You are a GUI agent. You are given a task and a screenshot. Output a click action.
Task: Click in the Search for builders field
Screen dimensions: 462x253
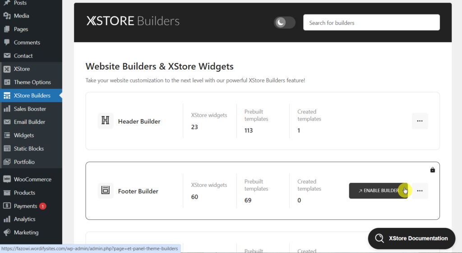(x=371, y=23)
